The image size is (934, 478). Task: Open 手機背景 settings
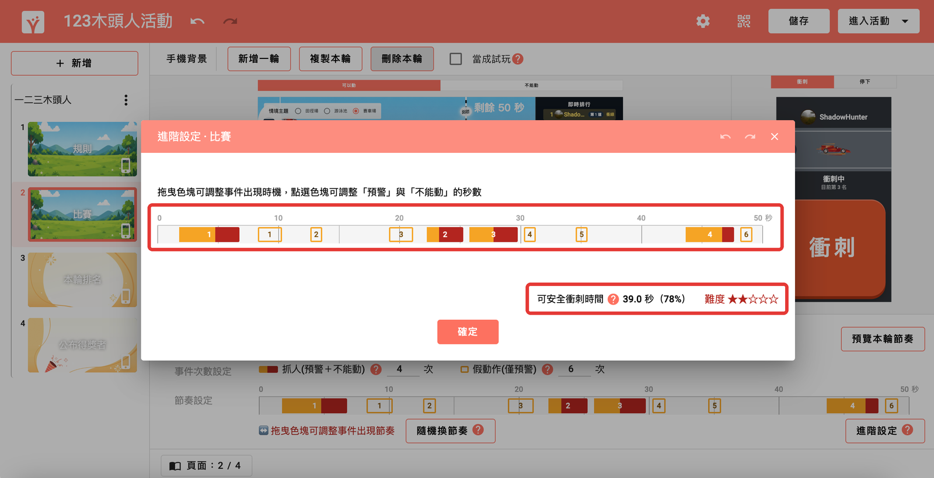[187, 59]
